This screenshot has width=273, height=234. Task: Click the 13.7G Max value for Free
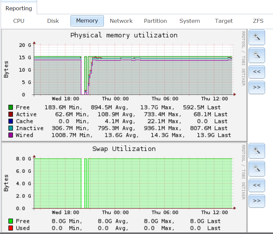coord(157,107)
